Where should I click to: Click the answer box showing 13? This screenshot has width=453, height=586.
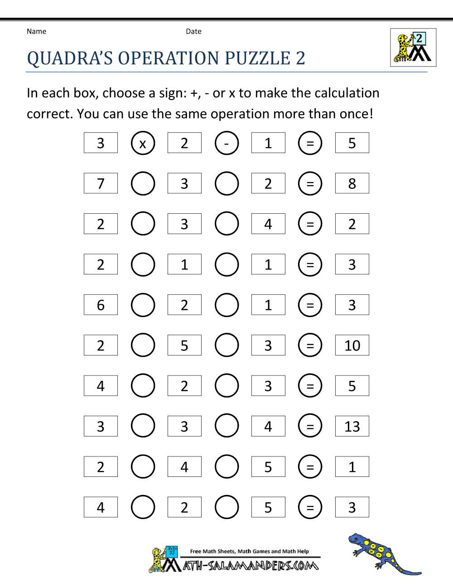[x=352, y=426]
